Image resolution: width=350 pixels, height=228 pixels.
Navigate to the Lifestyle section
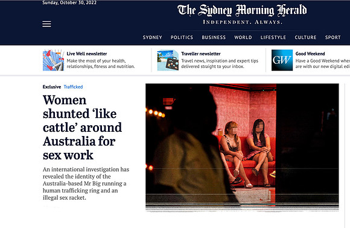tap(273, 37)
